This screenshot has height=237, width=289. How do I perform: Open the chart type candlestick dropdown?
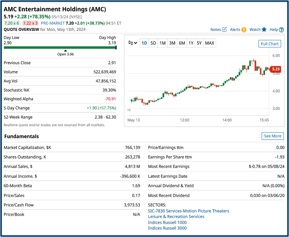pyautogui.click(x=133, y=43)
